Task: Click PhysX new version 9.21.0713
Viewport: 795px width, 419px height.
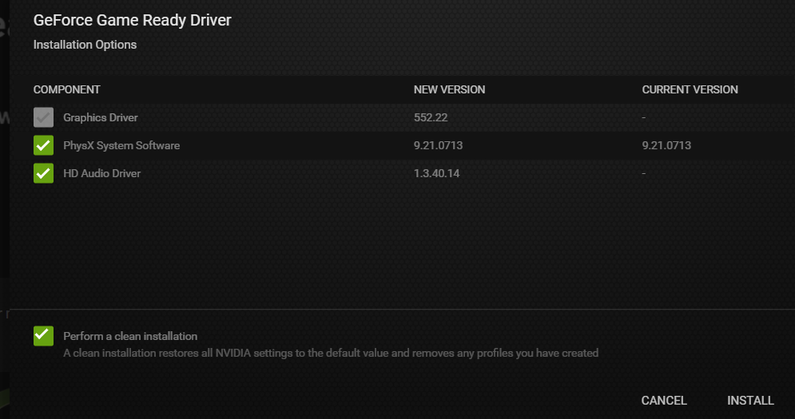Action: point(438,145)
